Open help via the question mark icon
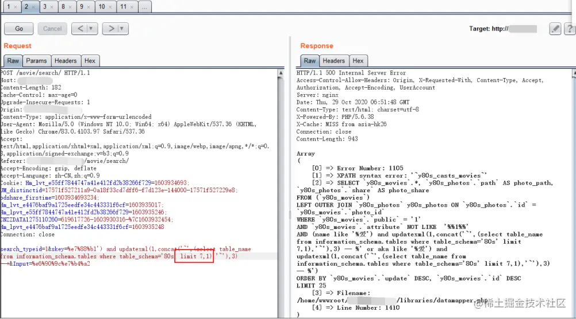Viewport: 576px width, 319px height. [x=570, y=29]
